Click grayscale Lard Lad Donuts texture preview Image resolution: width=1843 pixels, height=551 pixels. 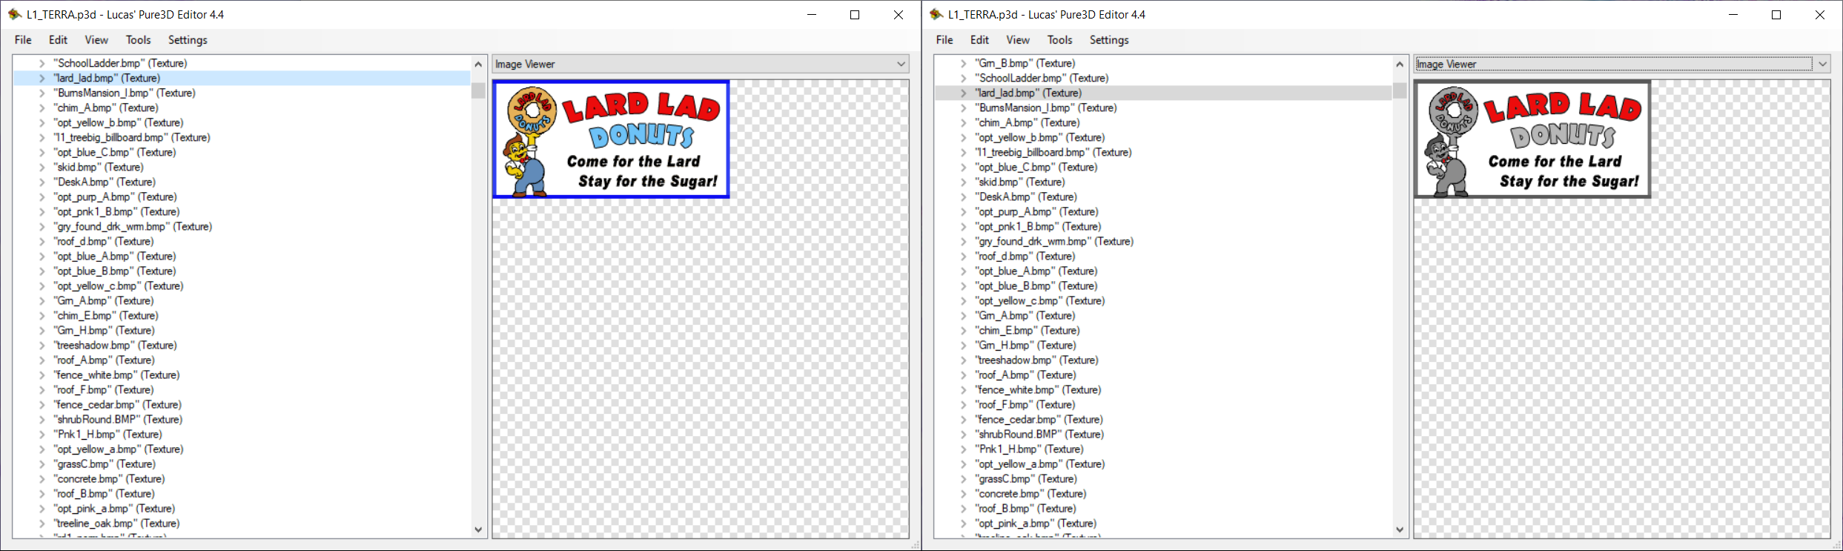tap(1532, 139)
